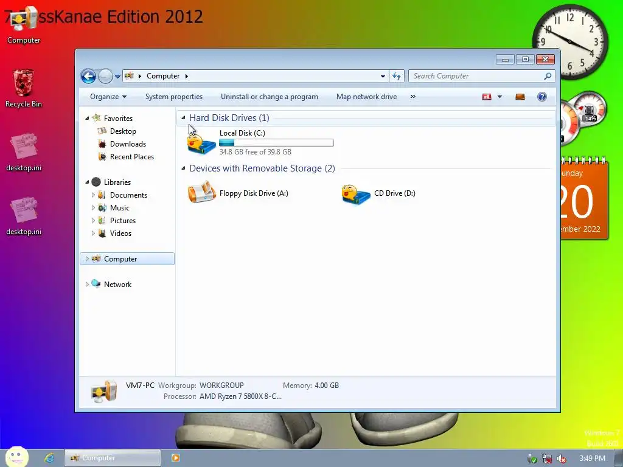
Task: Select the CD Drive (D:) icon
Action: click(x=356, y=194)
